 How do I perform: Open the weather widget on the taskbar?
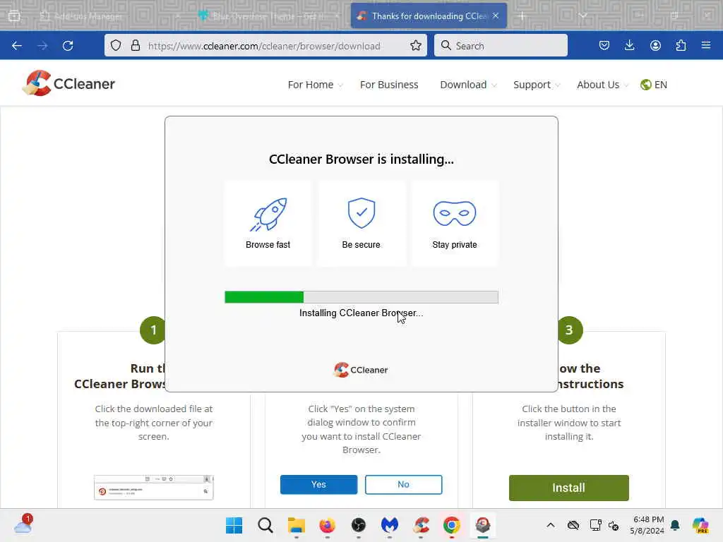[23, 524]
